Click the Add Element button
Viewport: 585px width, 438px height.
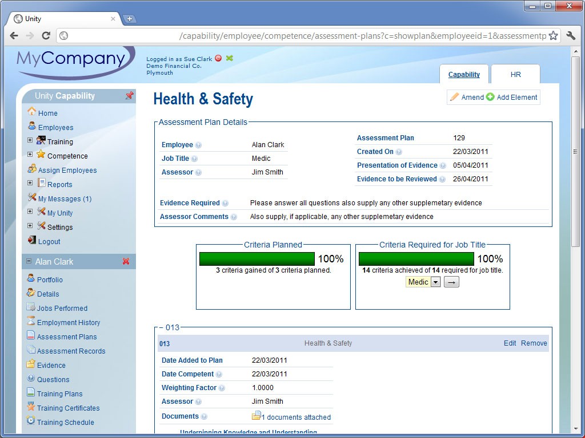(x=511, y=97)
